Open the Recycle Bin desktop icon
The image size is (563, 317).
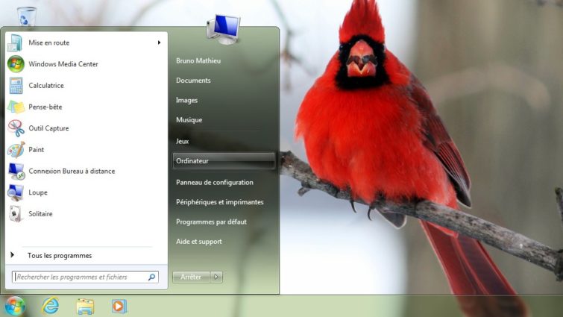click(x=26, y=16)
